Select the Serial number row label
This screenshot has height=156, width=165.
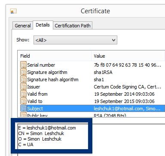[41, 65]
